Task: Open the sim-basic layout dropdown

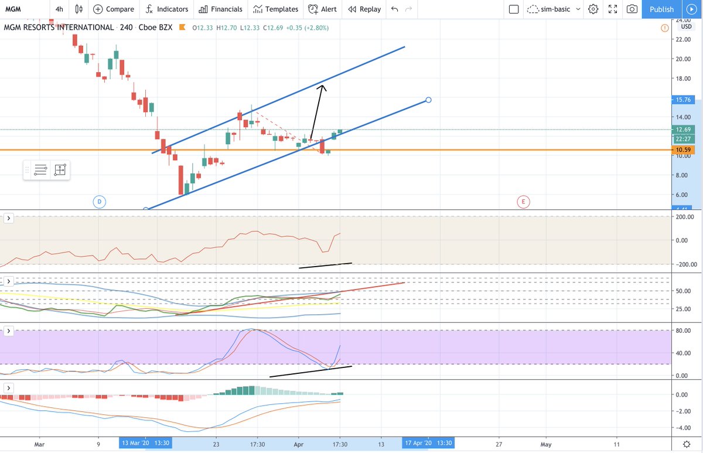Action: tap(554, 9)
